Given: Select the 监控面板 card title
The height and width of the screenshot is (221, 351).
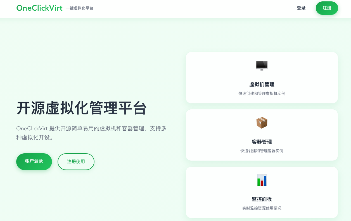Looking at the screenshot, I should [262, 199].
